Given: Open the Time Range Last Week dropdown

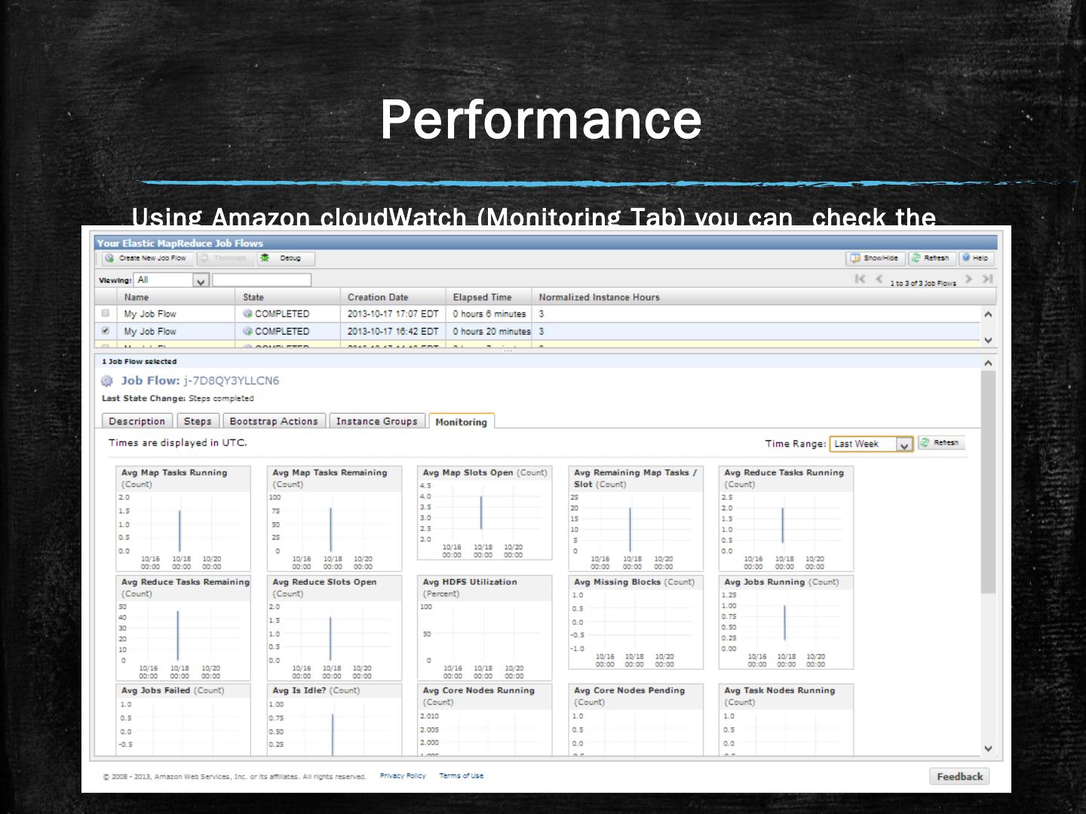Looking at the screenshot, I should 903,445.
